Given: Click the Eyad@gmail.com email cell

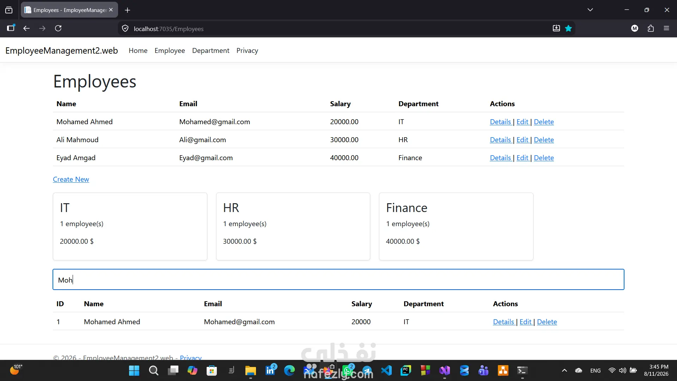Looking at the screenshot, I should 206,158.
